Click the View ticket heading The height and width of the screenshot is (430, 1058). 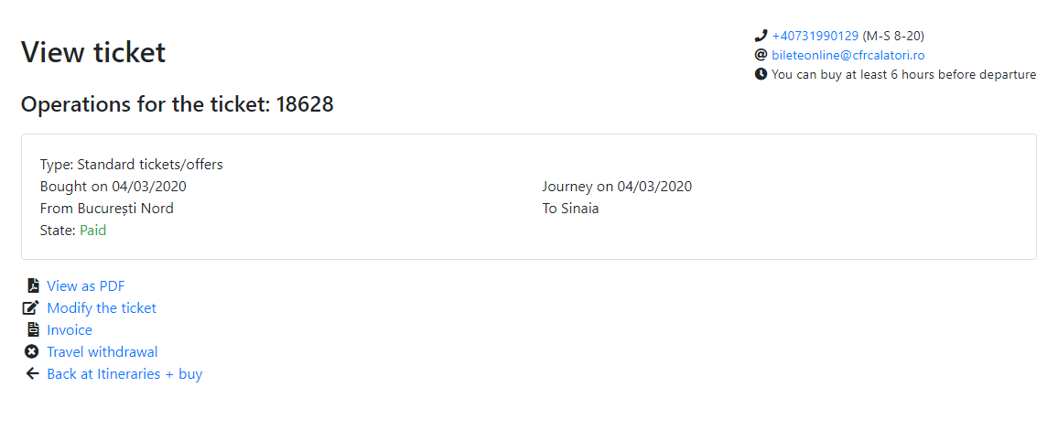coord(93,52)
